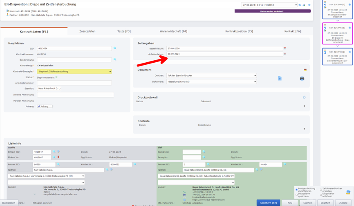Open the Kontrakt-Strategie dropdown
This screenshot has width=354, height=206.
pos(74,71)
